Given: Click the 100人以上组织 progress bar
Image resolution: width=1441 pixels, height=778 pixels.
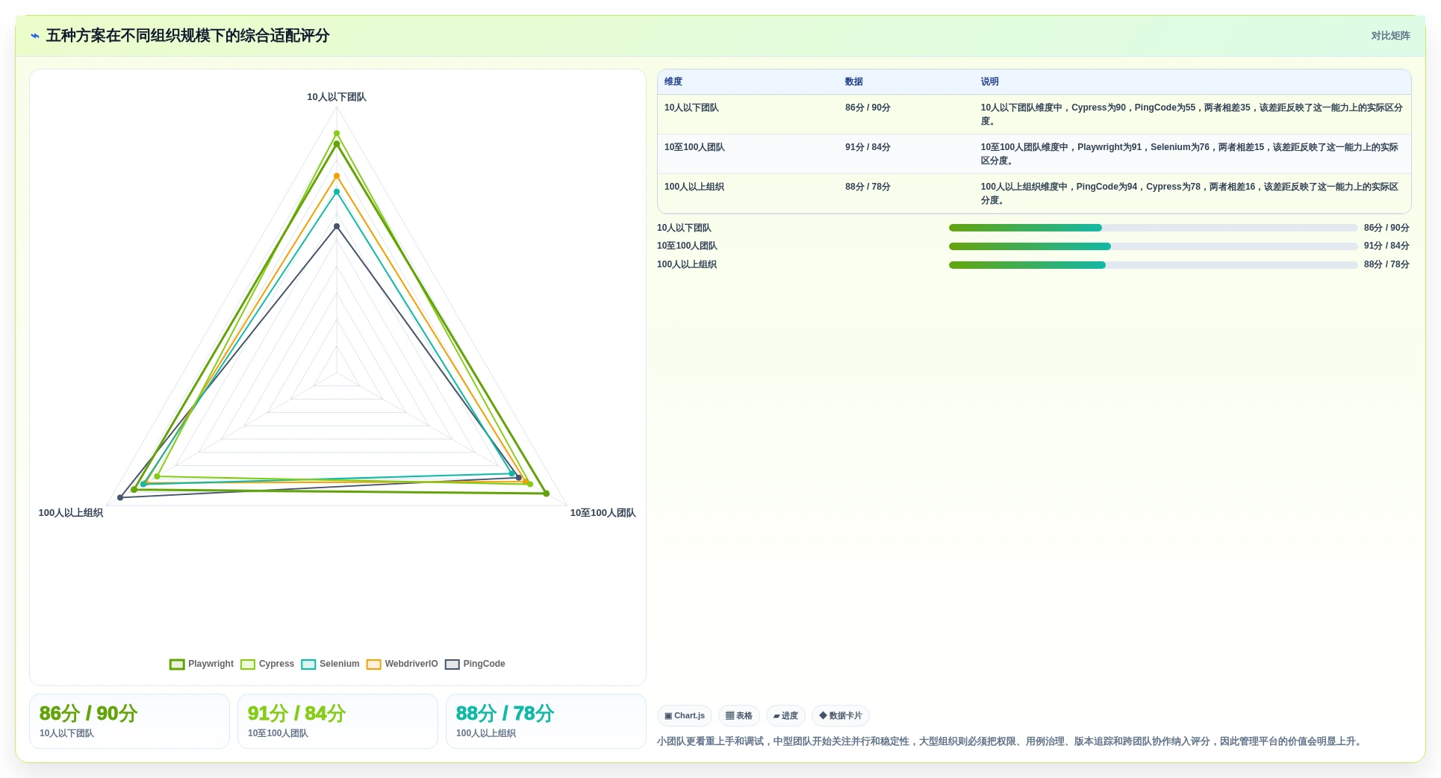Looking at the screenshot, I should (x=1153, y=265).
